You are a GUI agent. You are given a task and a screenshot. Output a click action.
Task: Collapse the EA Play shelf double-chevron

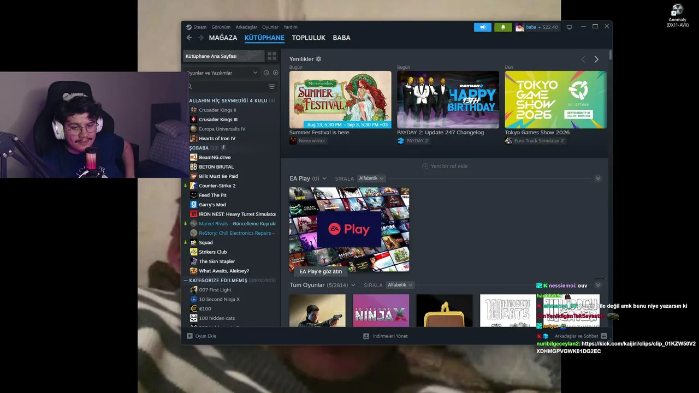tap(598, 178)
